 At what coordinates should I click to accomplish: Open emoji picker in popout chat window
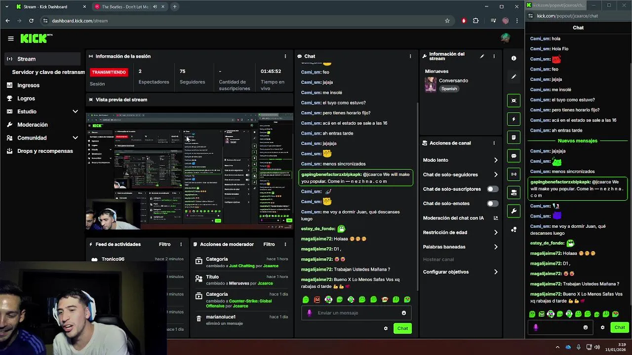click(x=586, y=327)
